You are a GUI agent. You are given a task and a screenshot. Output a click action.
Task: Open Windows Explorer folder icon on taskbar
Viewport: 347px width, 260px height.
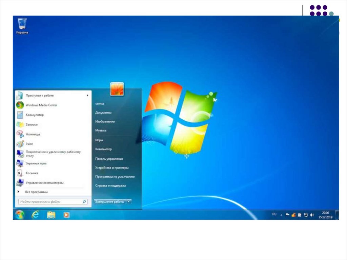click(51, 215)
